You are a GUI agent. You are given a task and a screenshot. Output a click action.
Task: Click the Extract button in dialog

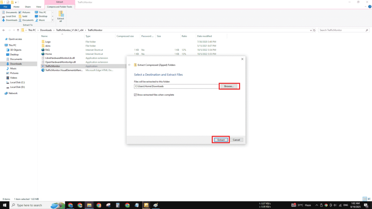[221, 140]
